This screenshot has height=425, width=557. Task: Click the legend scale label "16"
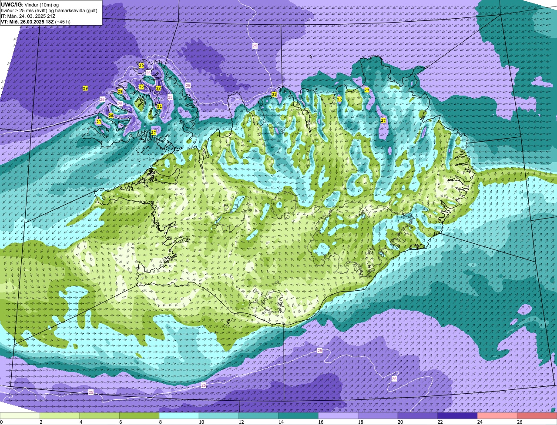point(320,422)
